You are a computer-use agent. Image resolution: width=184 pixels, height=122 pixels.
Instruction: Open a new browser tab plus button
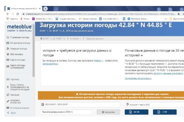(46, 9)
